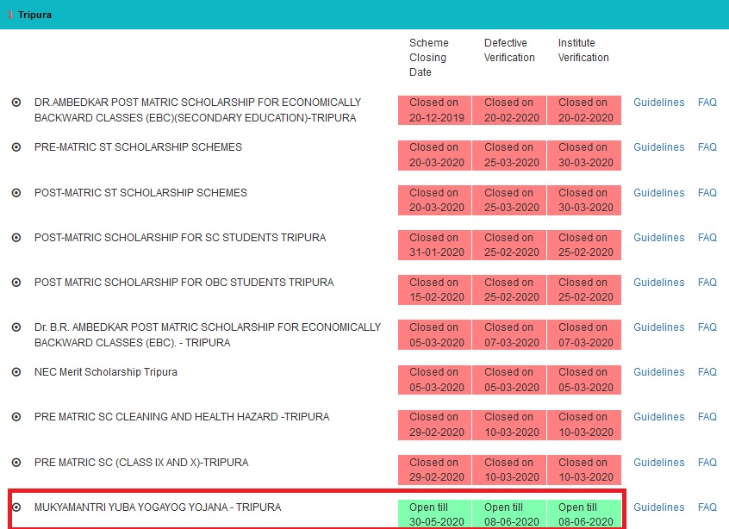Click the Closed on 15-02-2020 cell

(x=434, y=290)
